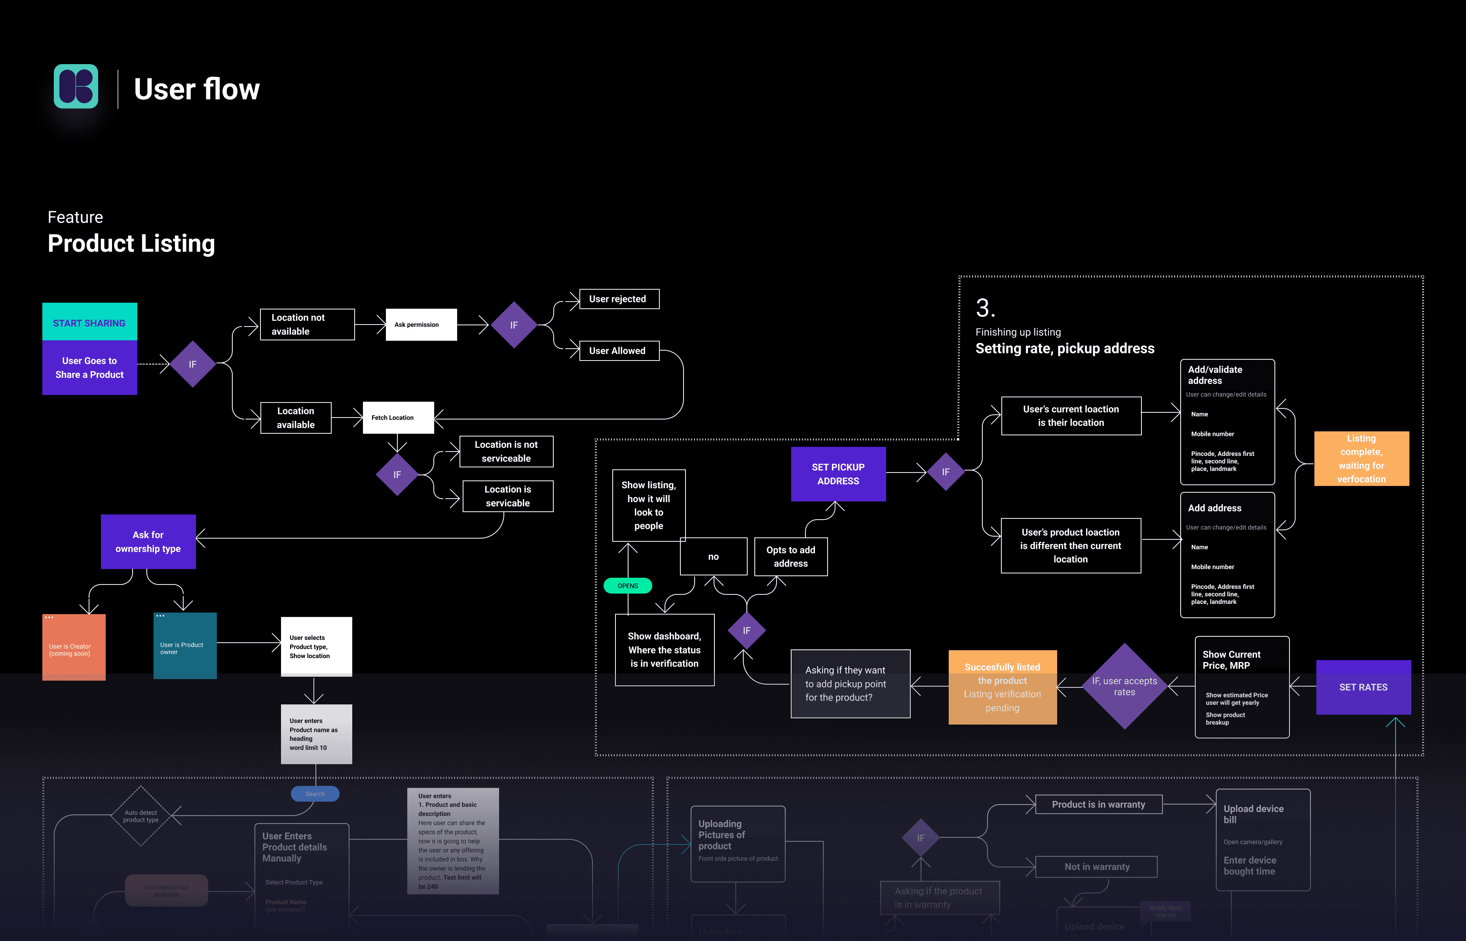Click the SET RATES purple block

[1363, 687]
